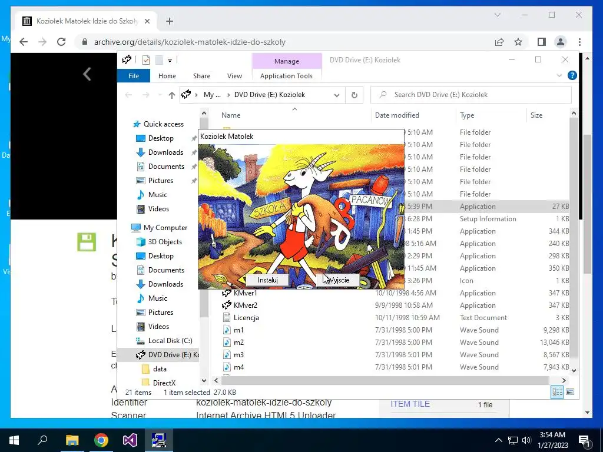
Task: Open Customize Quick Access Toolbar dropdown
Action: [x=170, y=60]
